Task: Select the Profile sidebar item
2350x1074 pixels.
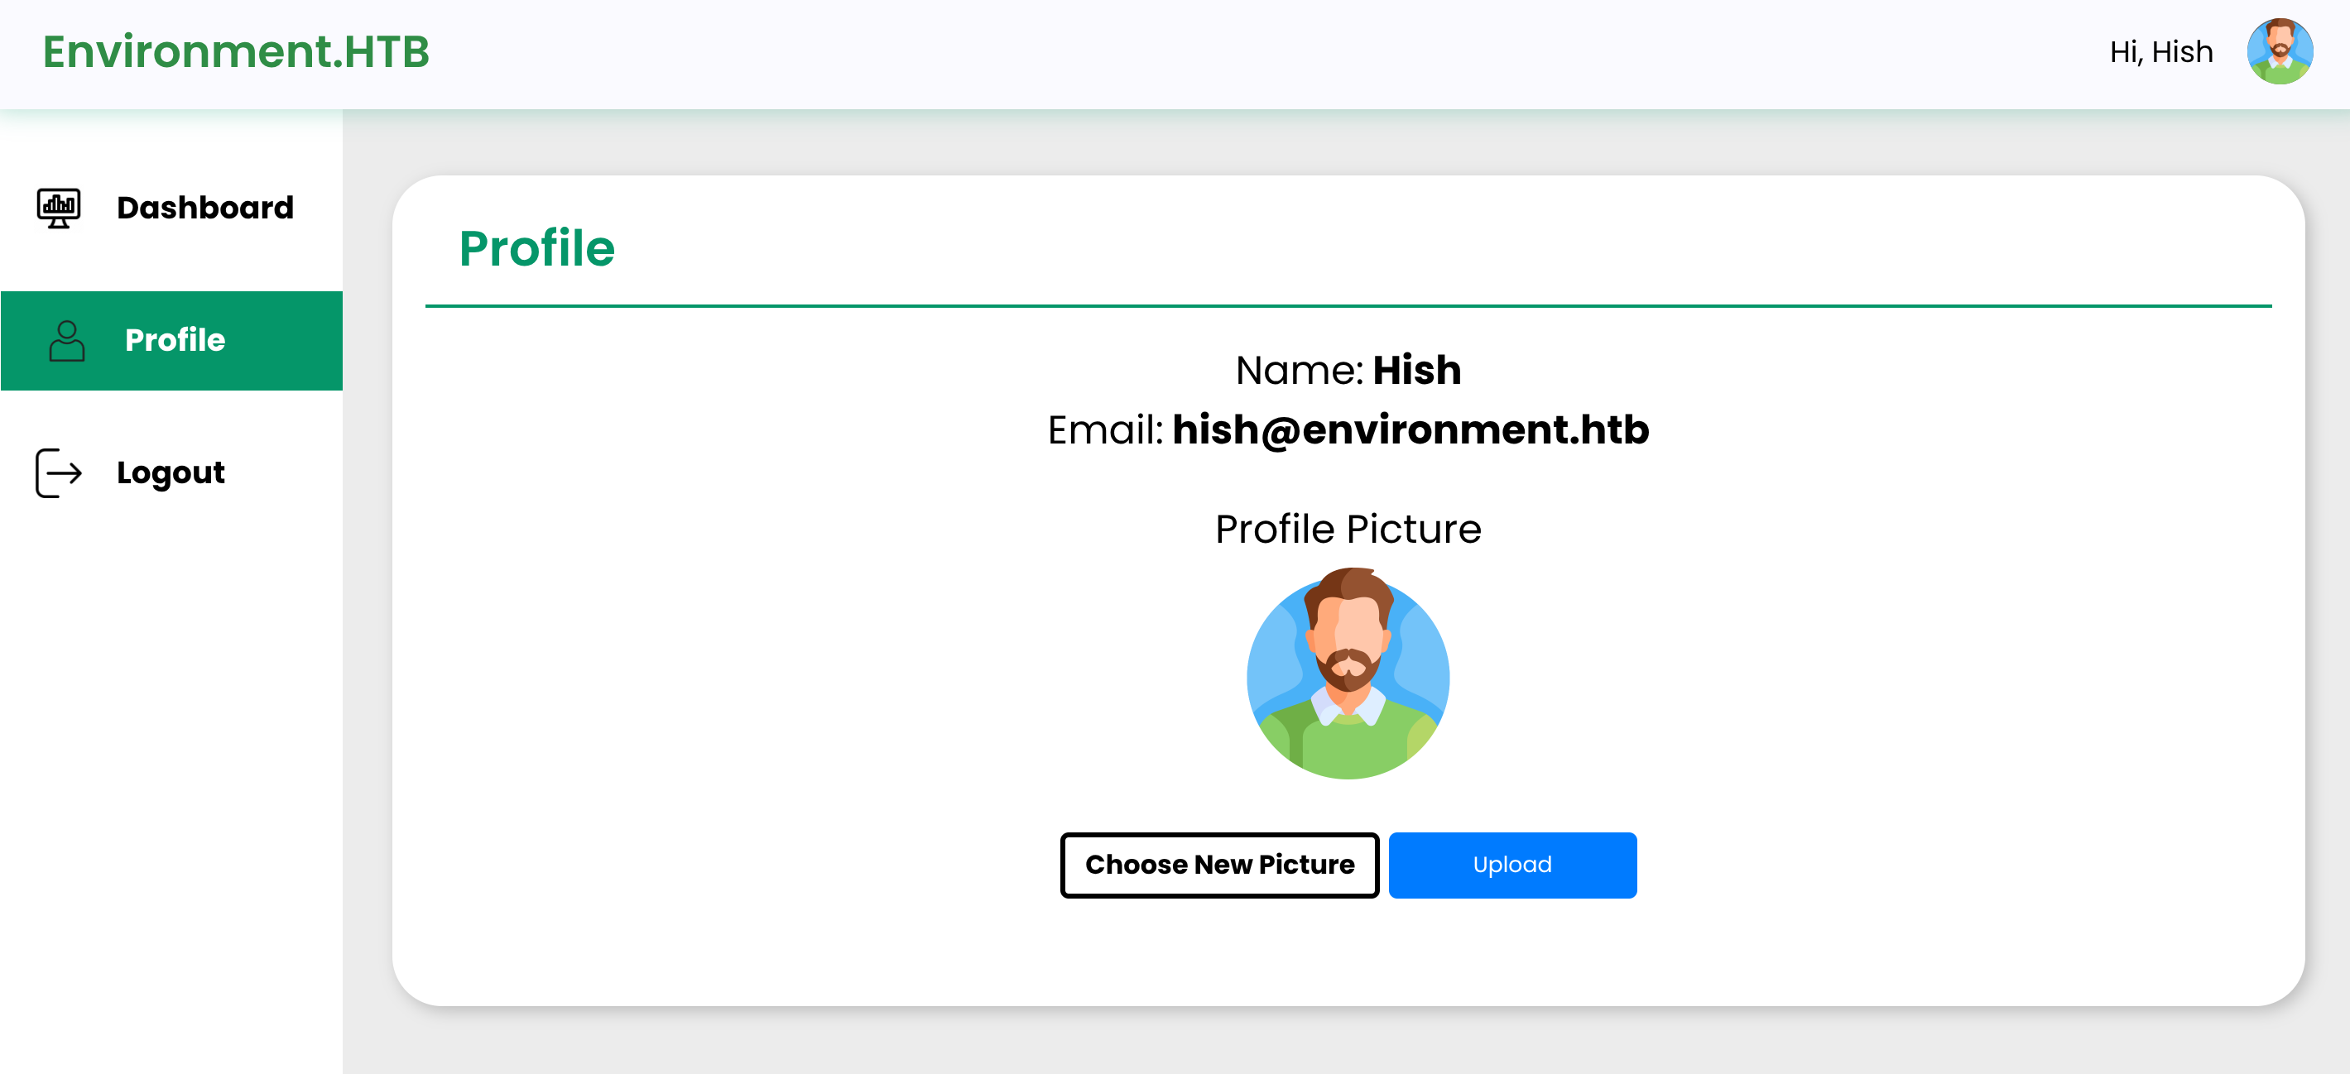Action: tap(171, 341)
